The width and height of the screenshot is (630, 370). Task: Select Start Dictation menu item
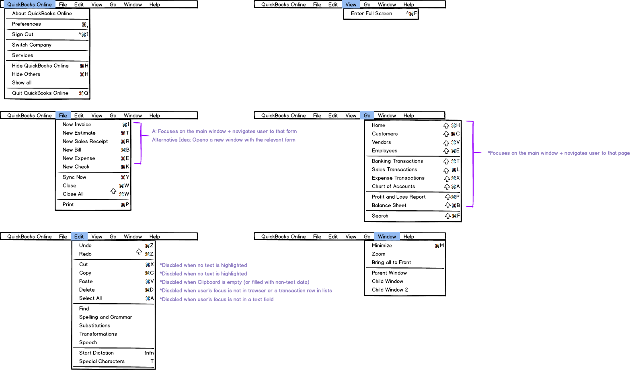(113, 353)
